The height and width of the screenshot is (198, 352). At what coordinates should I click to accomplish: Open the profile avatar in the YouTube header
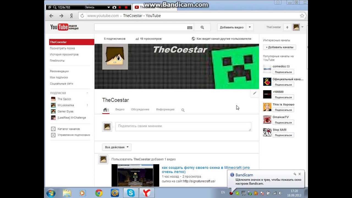[x=296, y=27]
